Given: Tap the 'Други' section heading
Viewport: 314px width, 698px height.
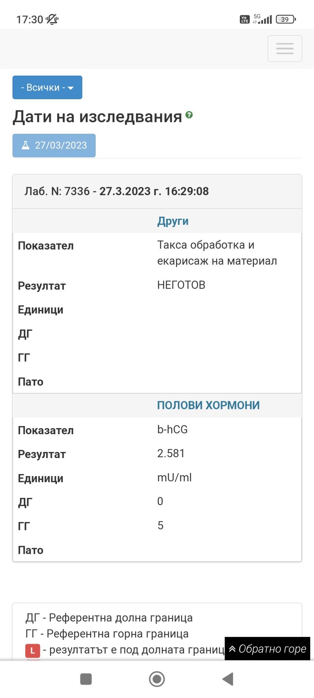Looking at the screenshot, I should [x=173, y=221].
